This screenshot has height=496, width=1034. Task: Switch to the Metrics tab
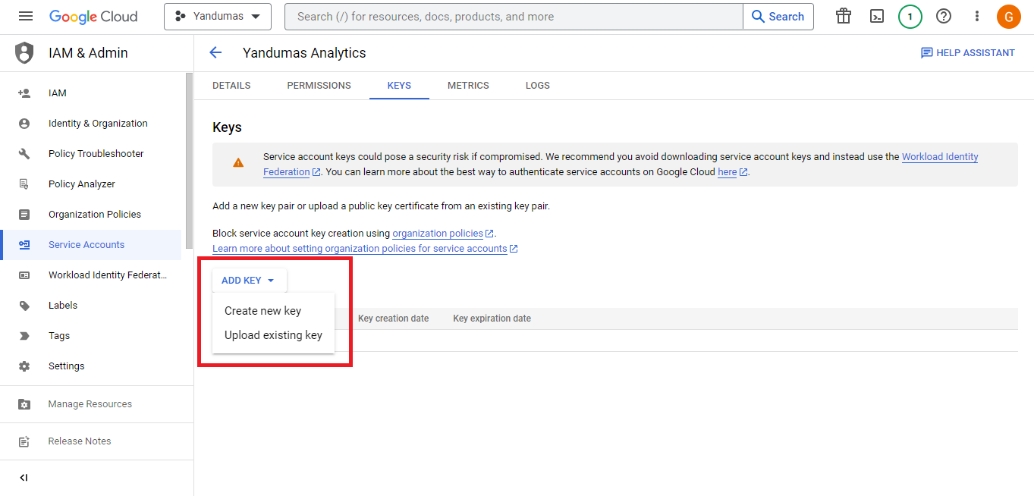pos(468,86)
